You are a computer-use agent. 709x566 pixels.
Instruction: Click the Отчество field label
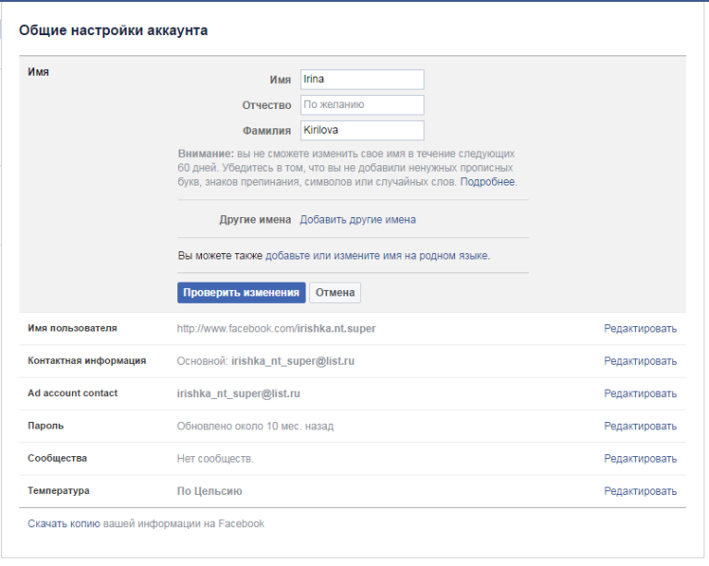[x=267, y=105]
